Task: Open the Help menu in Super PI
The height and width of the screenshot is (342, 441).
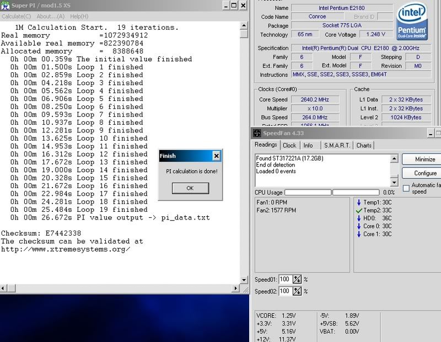Action: [79, 17]
